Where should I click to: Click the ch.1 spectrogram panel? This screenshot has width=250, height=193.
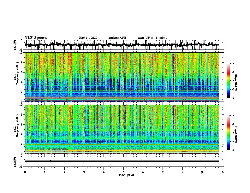click(x=122, y=77)
